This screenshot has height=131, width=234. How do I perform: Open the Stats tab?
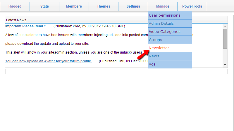(44, 6)
